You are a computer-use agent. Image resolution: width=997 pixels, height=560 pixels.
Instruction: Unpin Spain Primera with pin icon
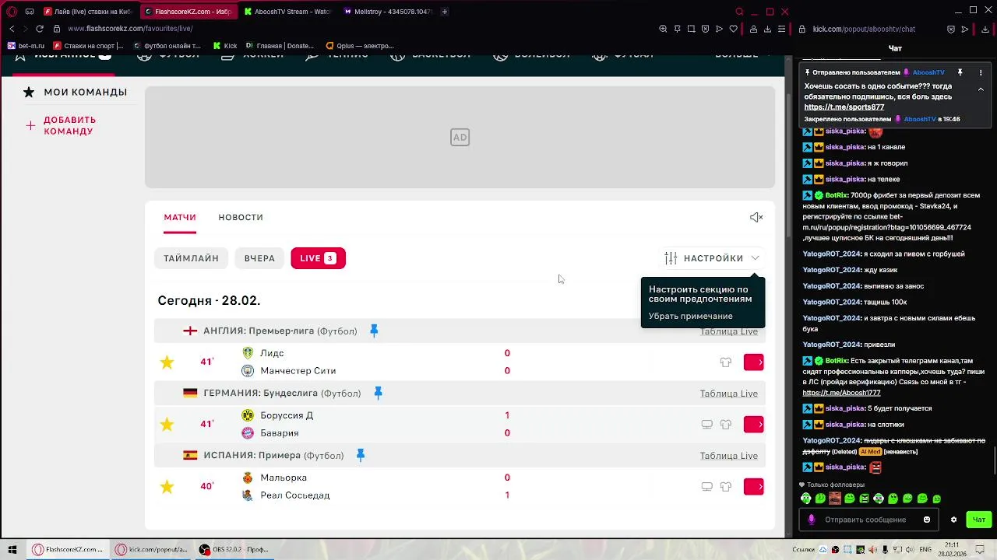pos(360,455)
